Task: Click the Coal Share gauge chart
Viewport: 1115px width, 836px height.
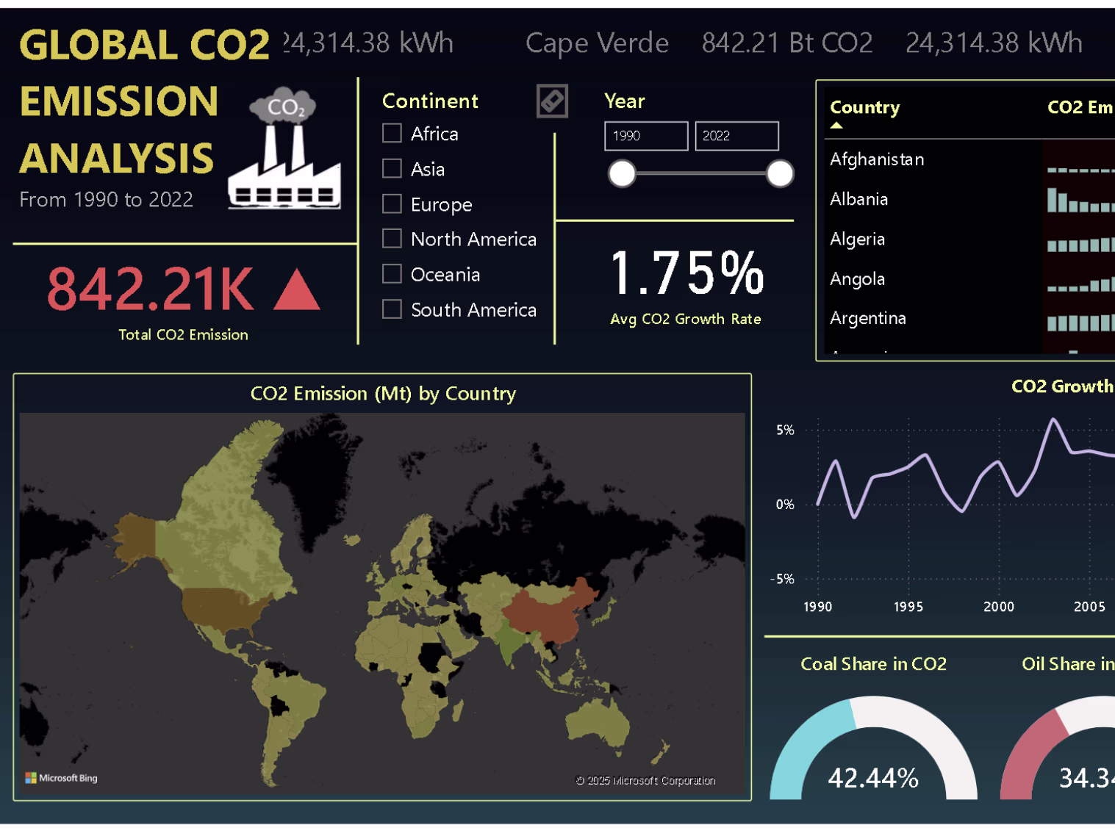Action: (x=873, y=748)
